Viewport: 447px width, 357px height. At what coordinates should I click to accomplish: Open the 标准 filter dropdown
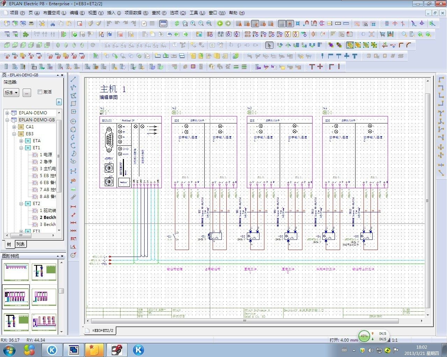(x=11, y=92)
